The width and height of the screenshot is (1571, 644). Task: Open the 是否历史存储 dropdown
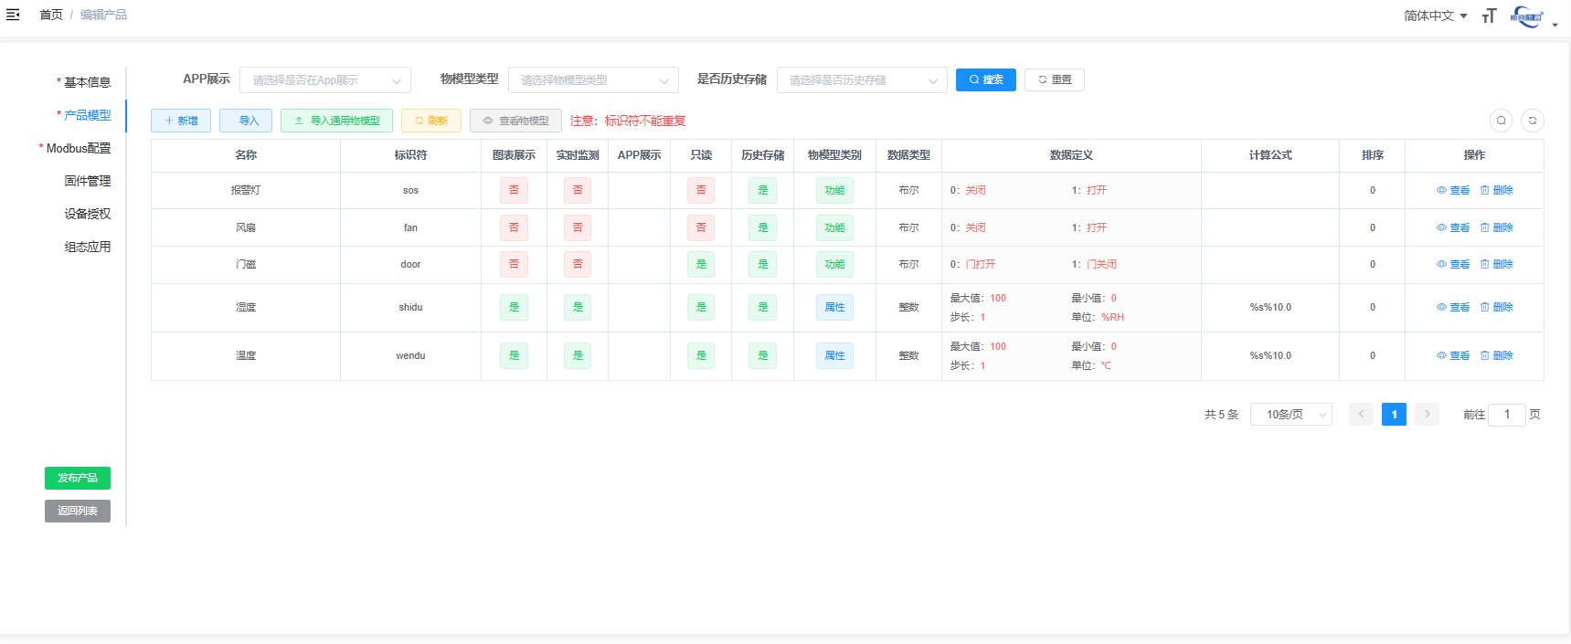tap(862, 80)
